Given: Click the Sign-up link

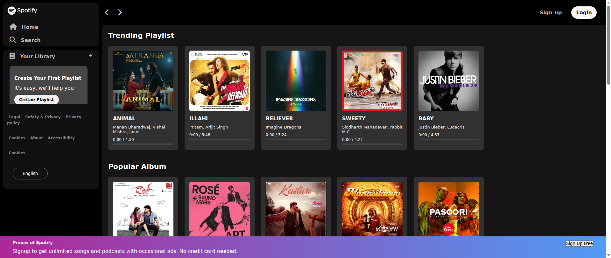Looking at the screenshot, I should click(x=551, y=12).
